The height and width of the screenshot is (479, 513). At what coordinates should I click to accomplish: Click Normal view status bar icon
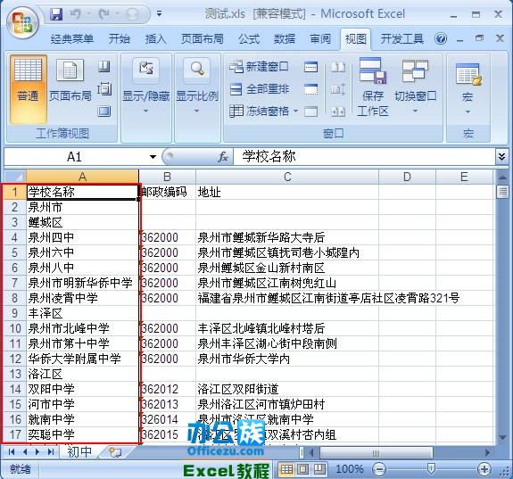pyautogui.click(x=286, y=469)
